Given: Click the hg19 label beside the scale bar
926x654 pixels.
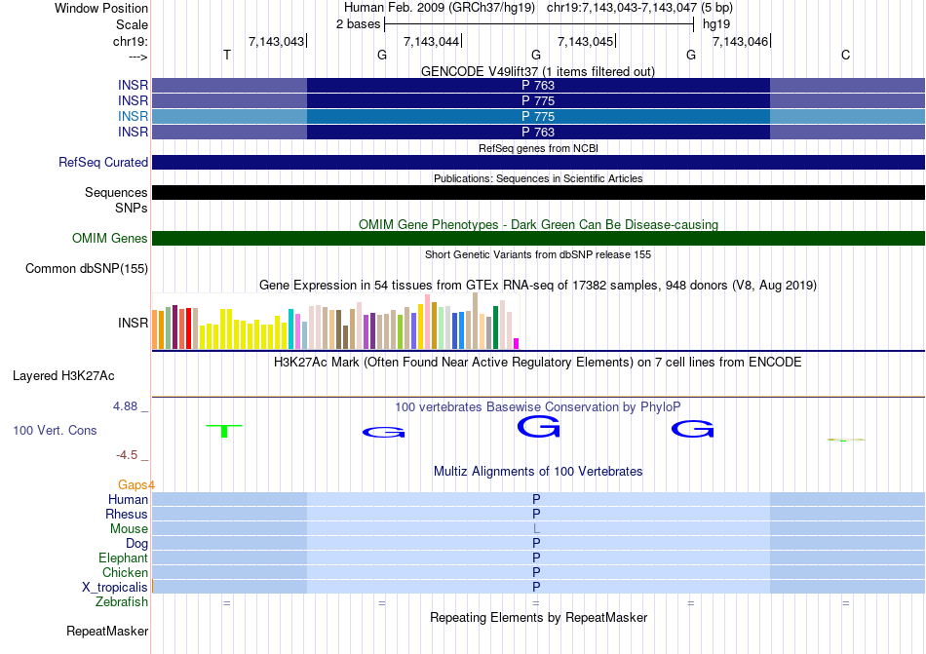Looking at the screenshot, I should (715, 24).
